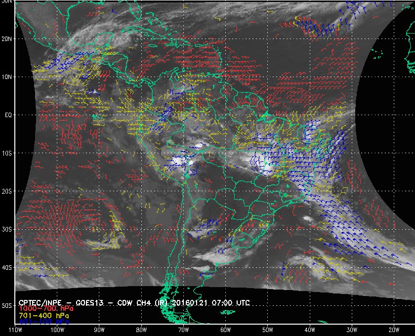The width and height of the screenshot is (415, 336).
Task: Click the 110W longitude label
Action: [x=15, y=330]
